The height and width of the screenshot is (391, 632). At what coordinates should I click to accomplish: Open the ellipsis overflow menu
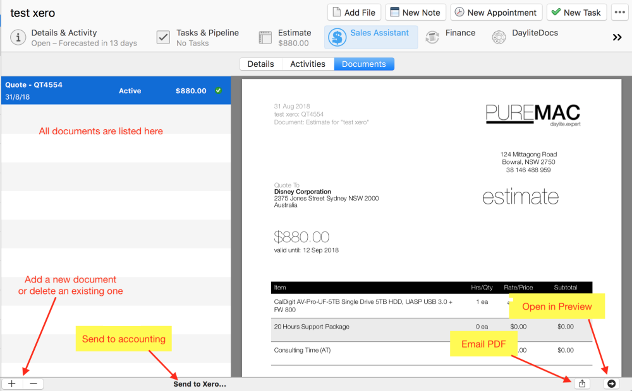pos(618,12)
